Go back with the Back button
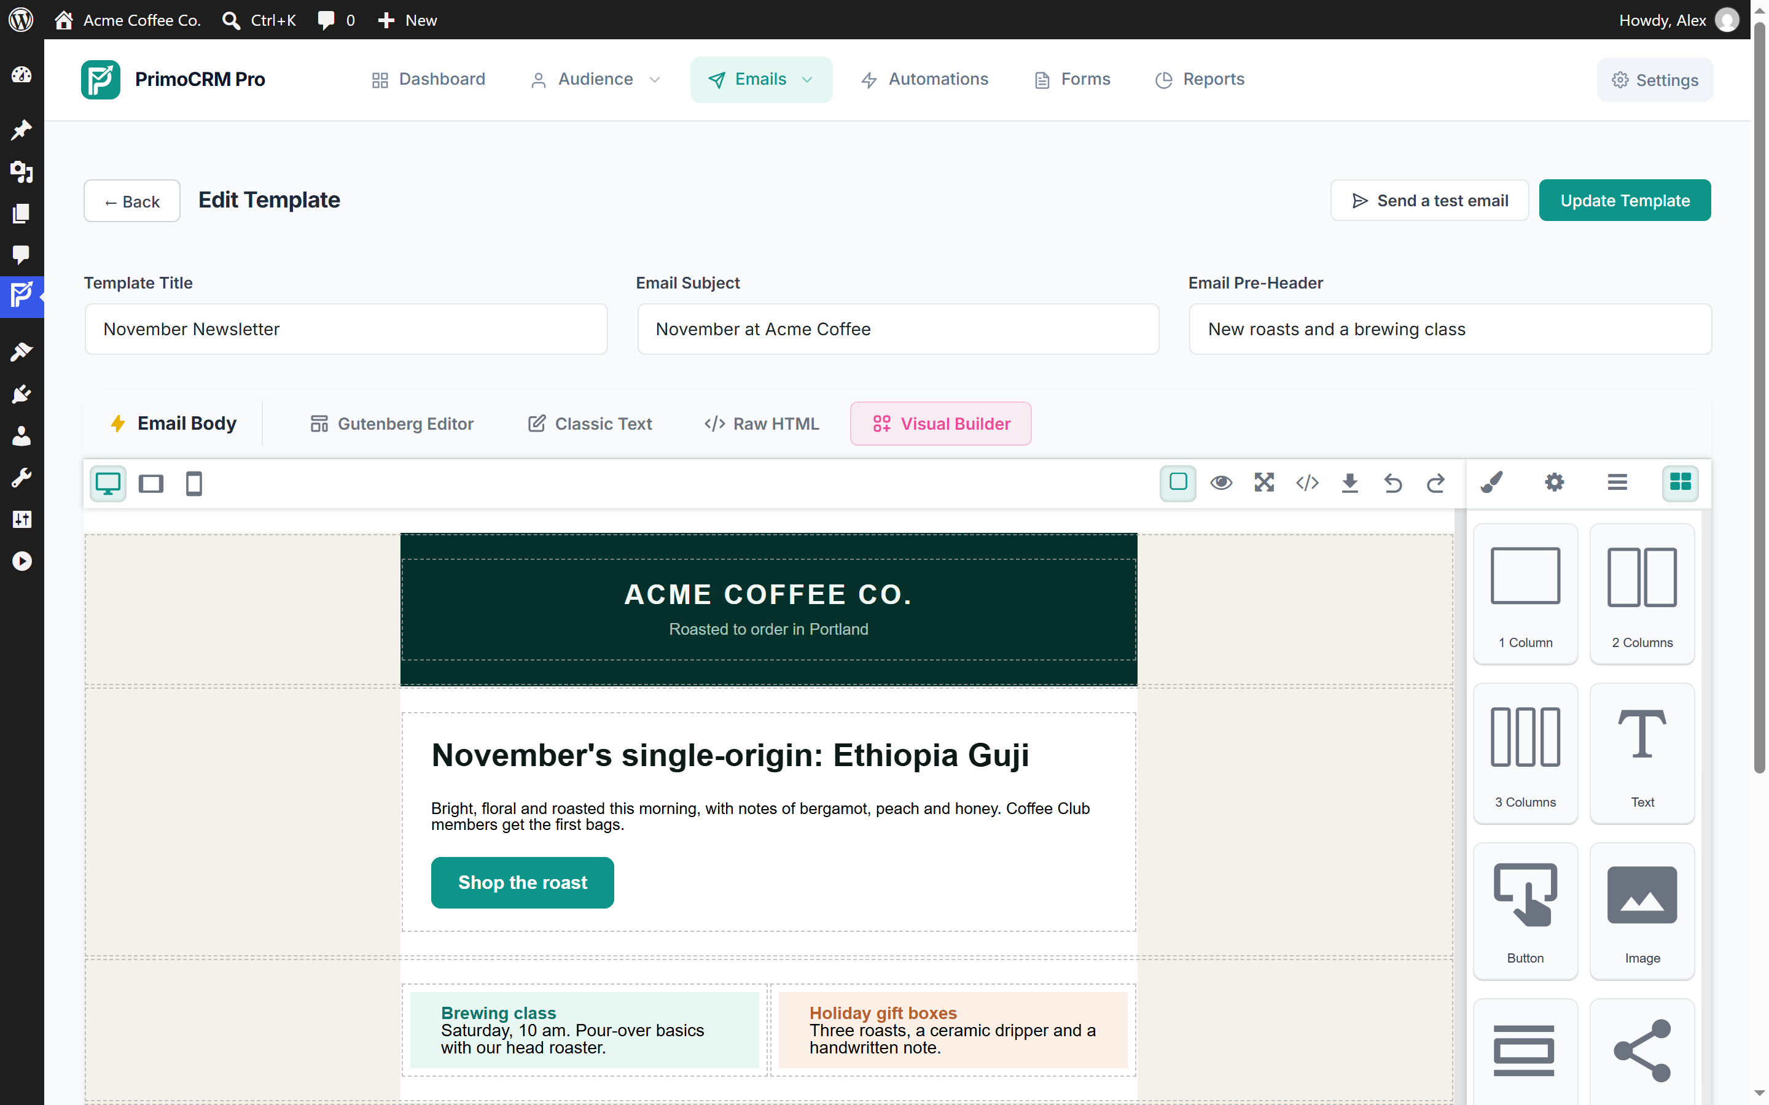This screenshot has width=1769, height=1105. (131, 201)
